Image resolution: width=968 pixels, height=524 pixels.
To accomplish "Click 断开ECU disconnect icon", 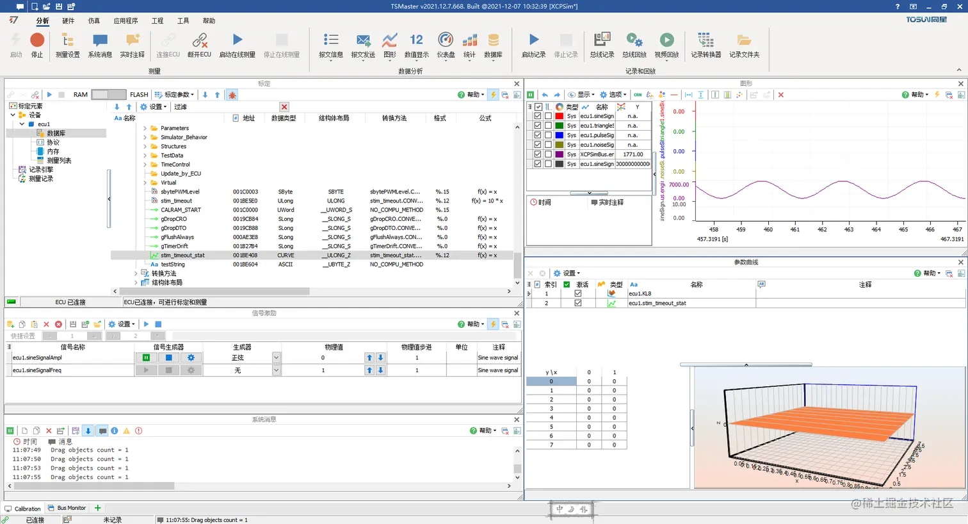I will pyautogui.click(x=200, y=40).
